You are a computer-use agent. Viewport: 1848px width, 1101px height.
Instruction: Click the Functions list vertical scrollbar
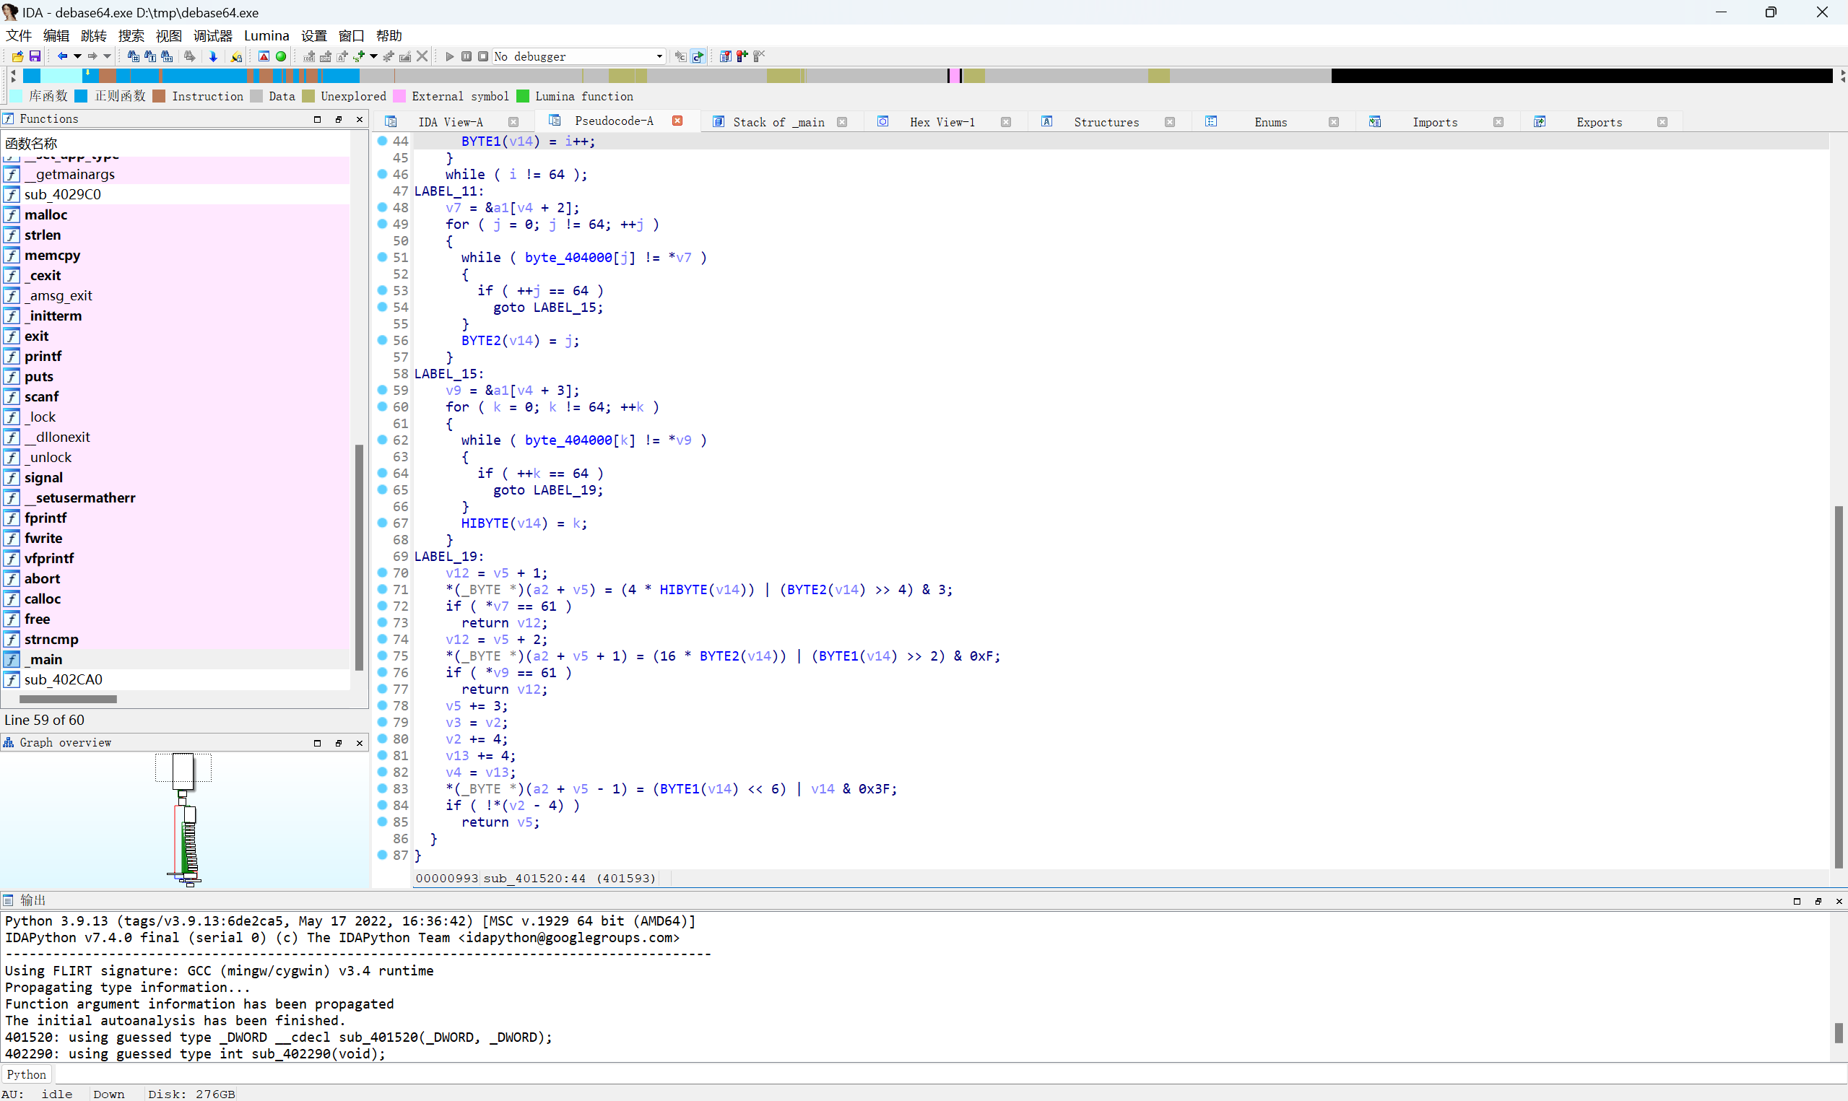pyautogui.click(x=359, y=557)
